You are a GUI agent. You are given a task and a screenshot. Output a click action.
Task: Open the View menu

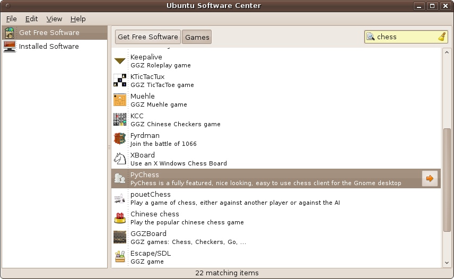[x=54, y=19]
